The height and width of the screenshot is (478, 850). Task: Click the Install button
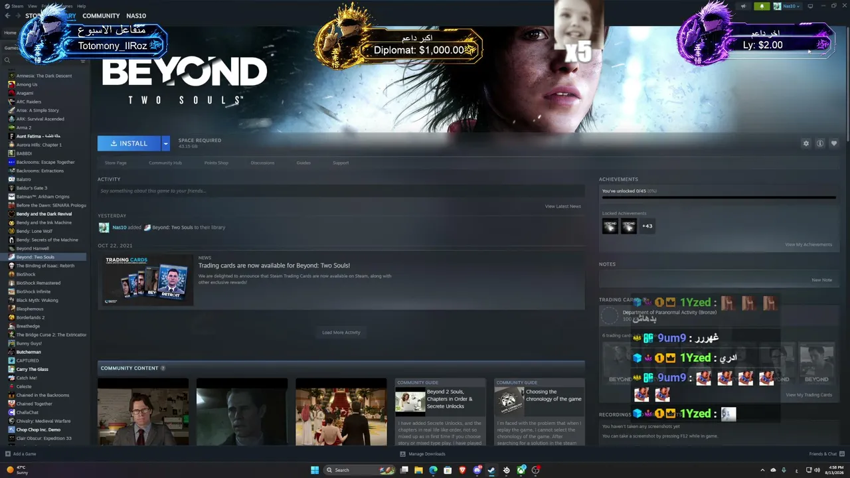[x=129, y=143]
